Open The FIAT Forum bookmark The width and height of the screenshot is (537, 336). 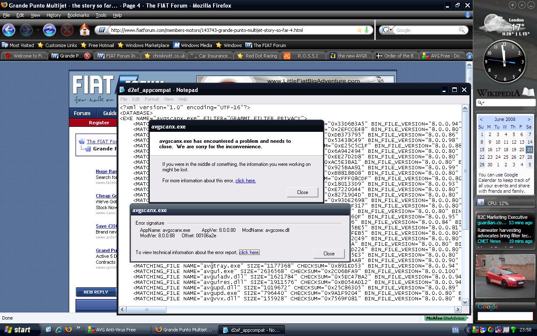[x=266, y=45]
